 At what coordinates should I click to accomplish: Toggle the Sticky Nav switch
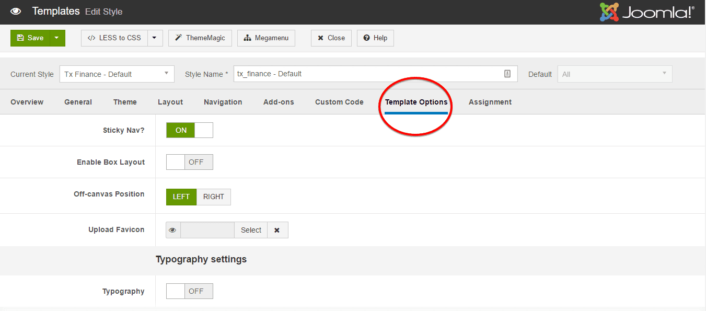click(x=189, y=130)
